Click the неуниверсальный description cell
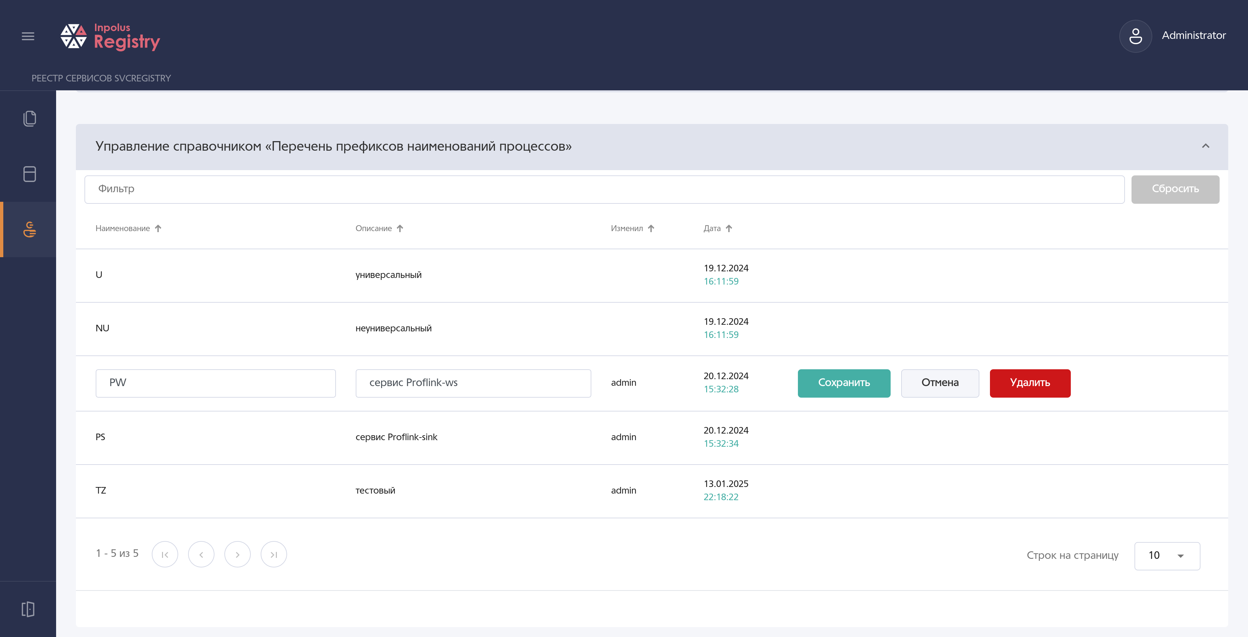 [393, 329]
